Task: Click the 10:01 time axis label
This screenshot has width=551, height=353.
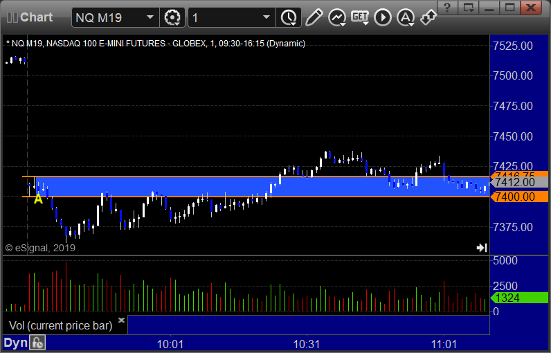Action: (170, 344)
